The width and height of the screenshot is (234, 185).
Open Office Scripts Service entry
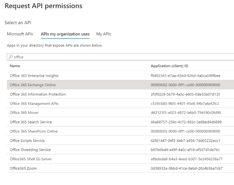27,141
